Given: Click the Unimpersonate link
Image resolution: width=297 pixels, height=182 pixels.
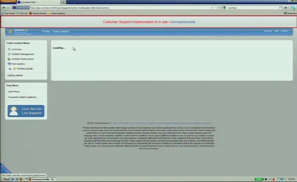Looking at the screenshot, I should pyautogui.click(x=183, y=22).
